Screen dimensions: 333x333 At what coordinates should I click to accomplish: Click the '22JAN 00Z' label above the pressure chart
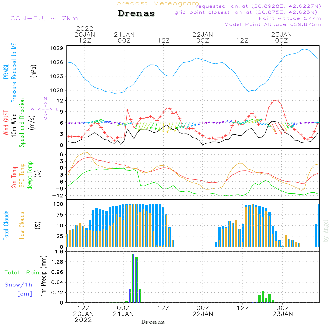203,37
